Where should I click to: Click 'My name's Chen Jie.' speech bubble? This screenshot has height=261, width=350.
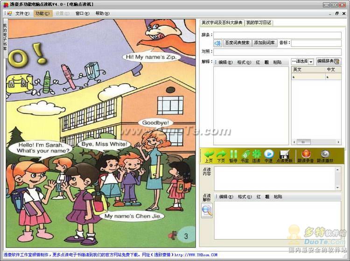coord(133,216)
